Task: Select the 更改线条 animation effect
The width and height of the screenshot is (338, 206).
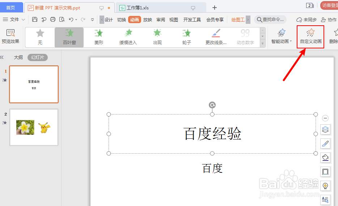Action: 216,37
